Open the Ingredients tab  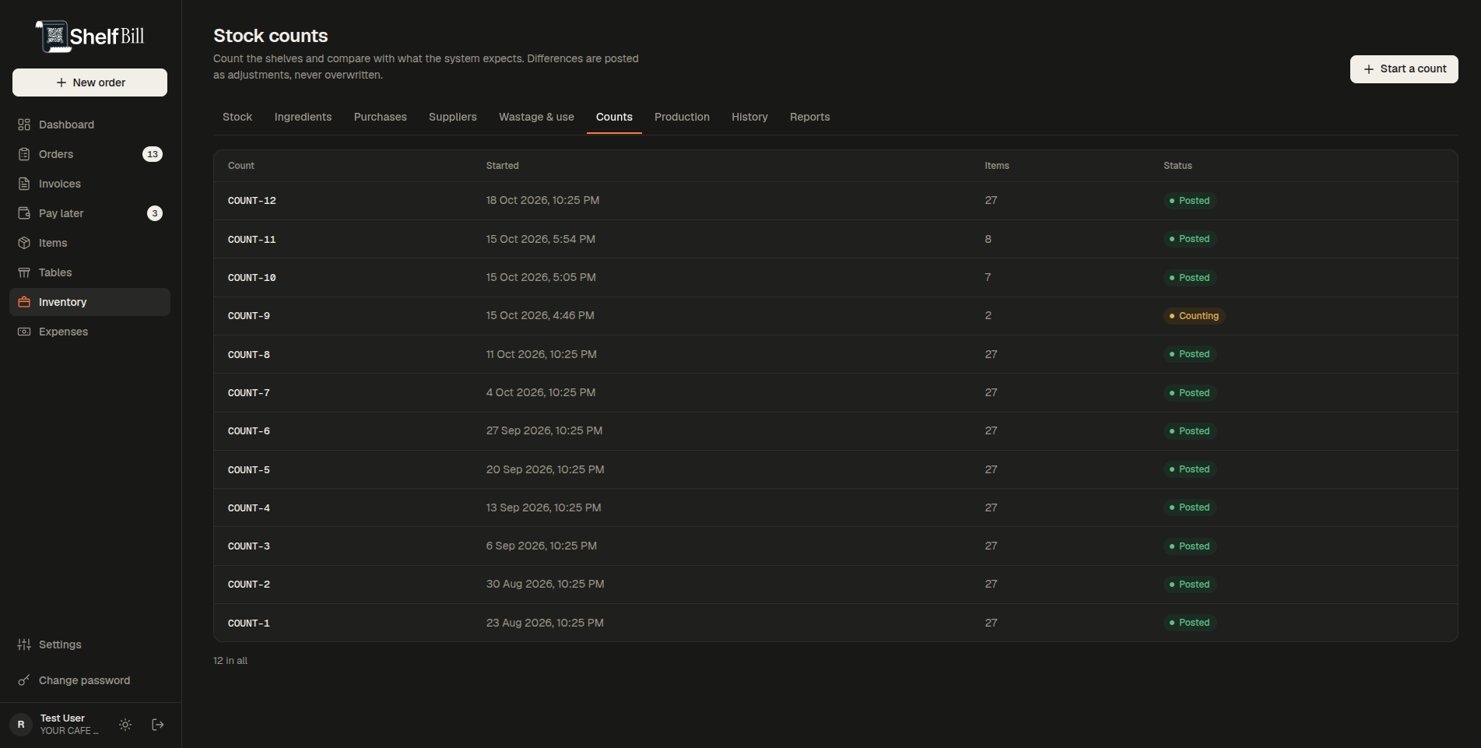coord(303,117)
